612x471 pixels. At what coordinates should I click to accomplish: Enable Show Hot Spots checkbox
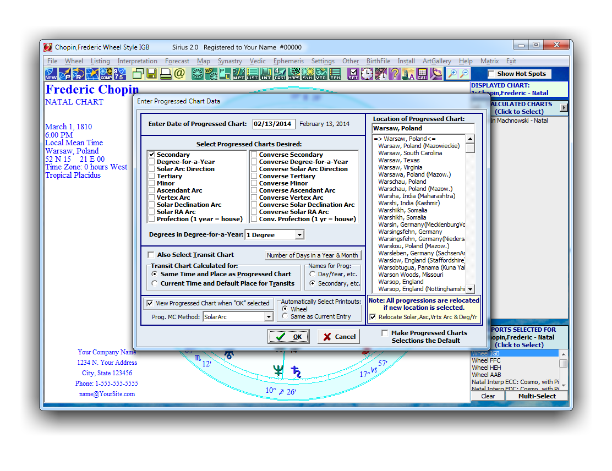(492, 74)
